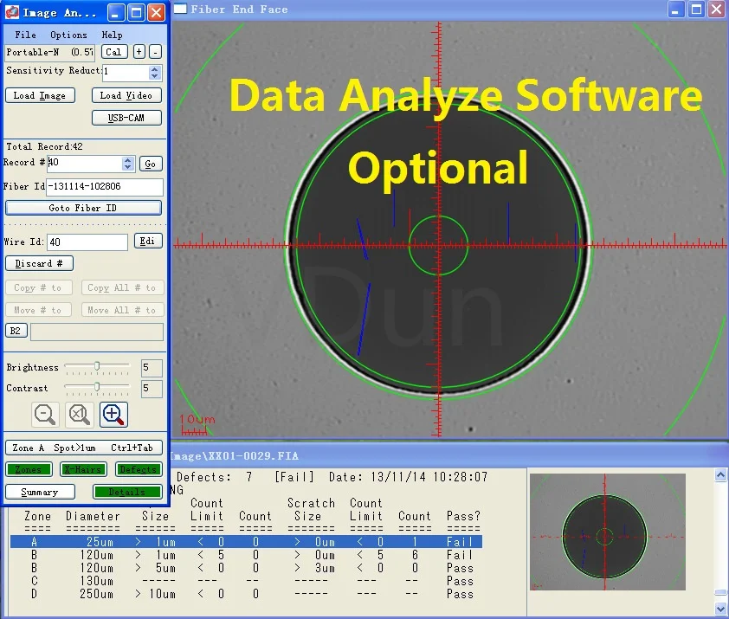Image resolution: width=729 pixels, height=619 pixels.
Task: Click the plus button beside Cal
Action: point(139,52)
